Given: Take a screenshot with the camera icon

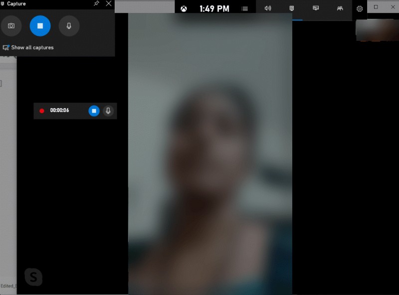Looking at the screenshot, I should click(11, 26).
